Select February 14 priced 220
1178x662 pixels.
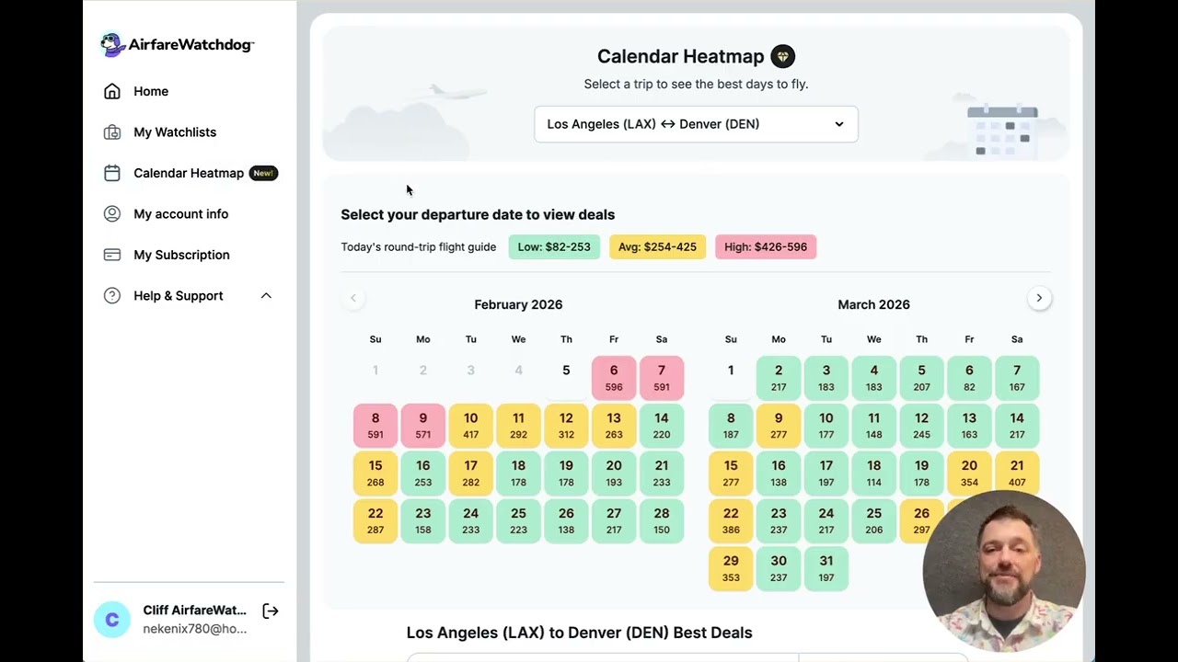tap(662, 426)
